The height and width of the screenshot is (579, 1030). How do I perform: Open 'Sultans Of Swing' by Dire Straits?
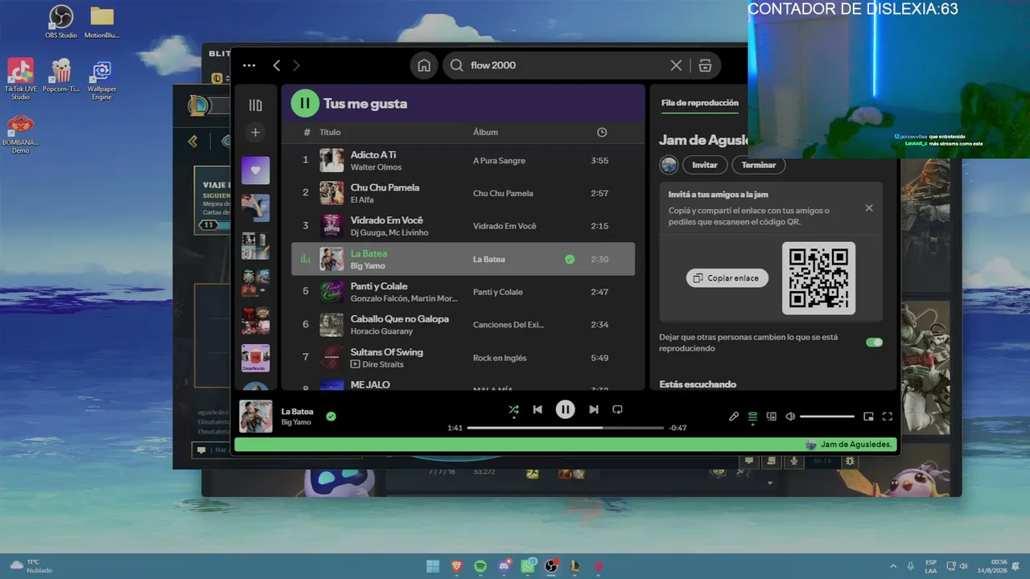point(463,358)
